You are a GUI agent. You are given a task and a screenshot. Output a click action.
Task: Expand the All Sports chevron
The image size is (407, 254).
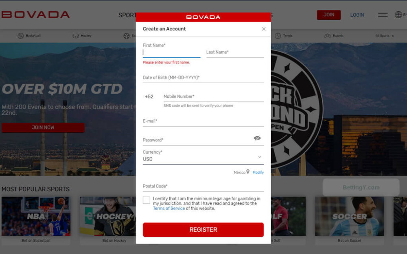click(393, 35)
